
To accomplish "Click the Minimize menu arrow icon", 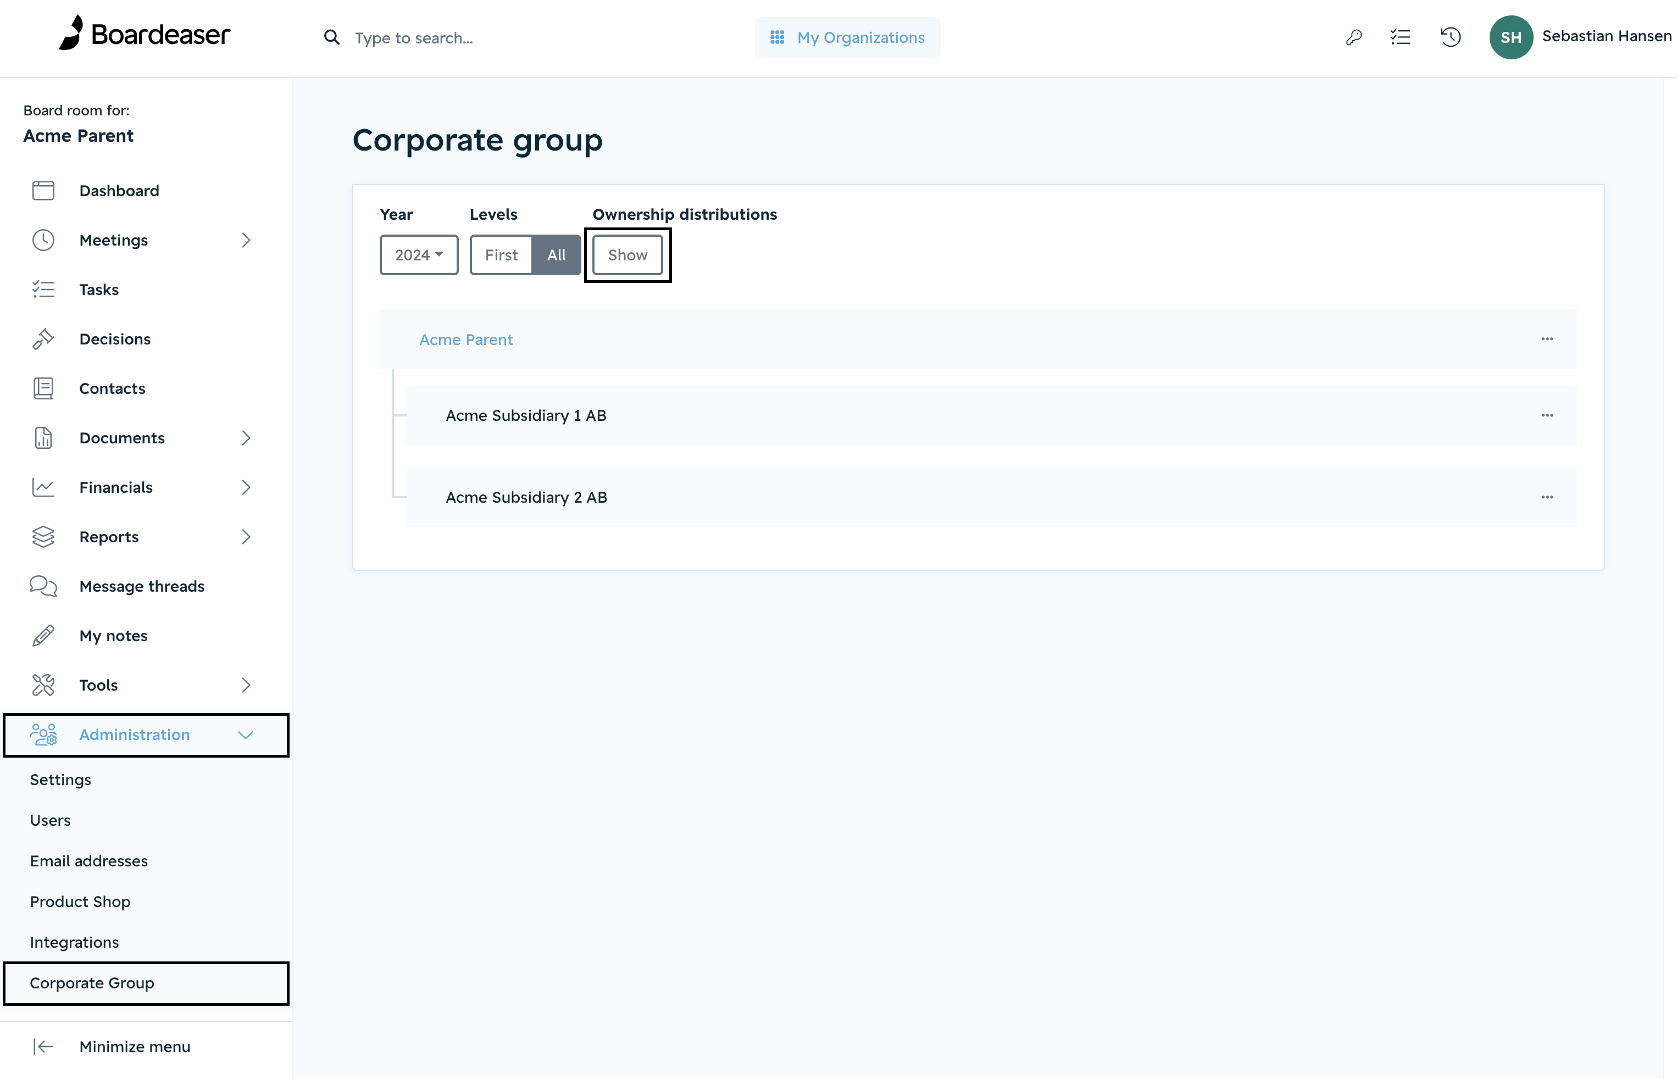I will tap(43, 1046).
